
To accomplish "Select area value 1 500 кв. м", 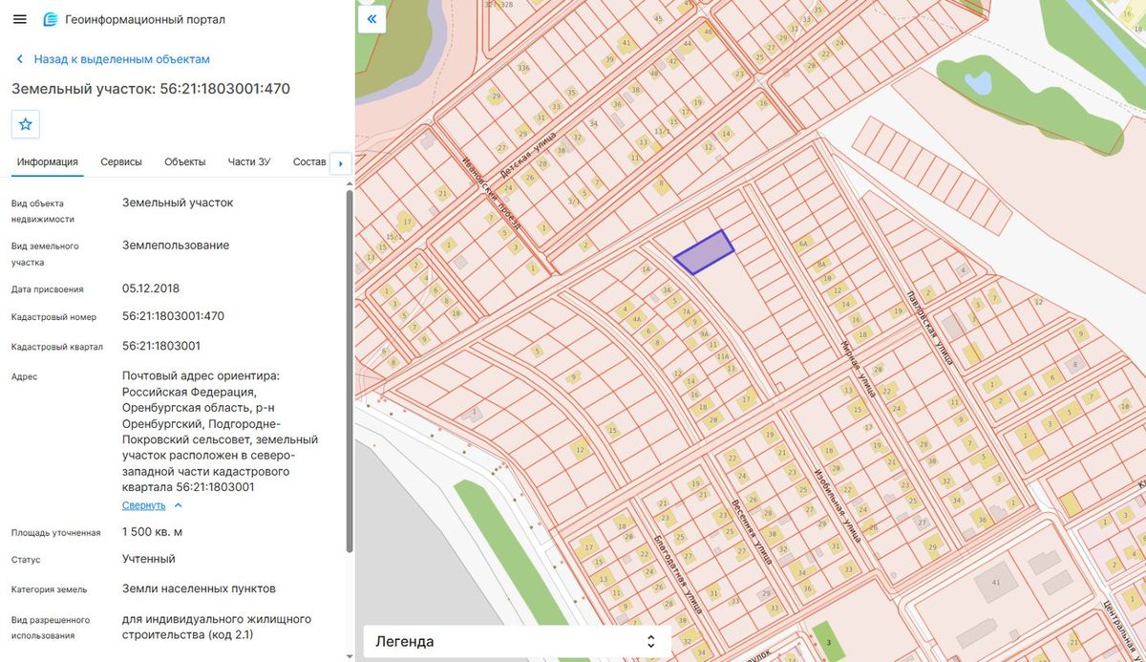I will point(153,532).
